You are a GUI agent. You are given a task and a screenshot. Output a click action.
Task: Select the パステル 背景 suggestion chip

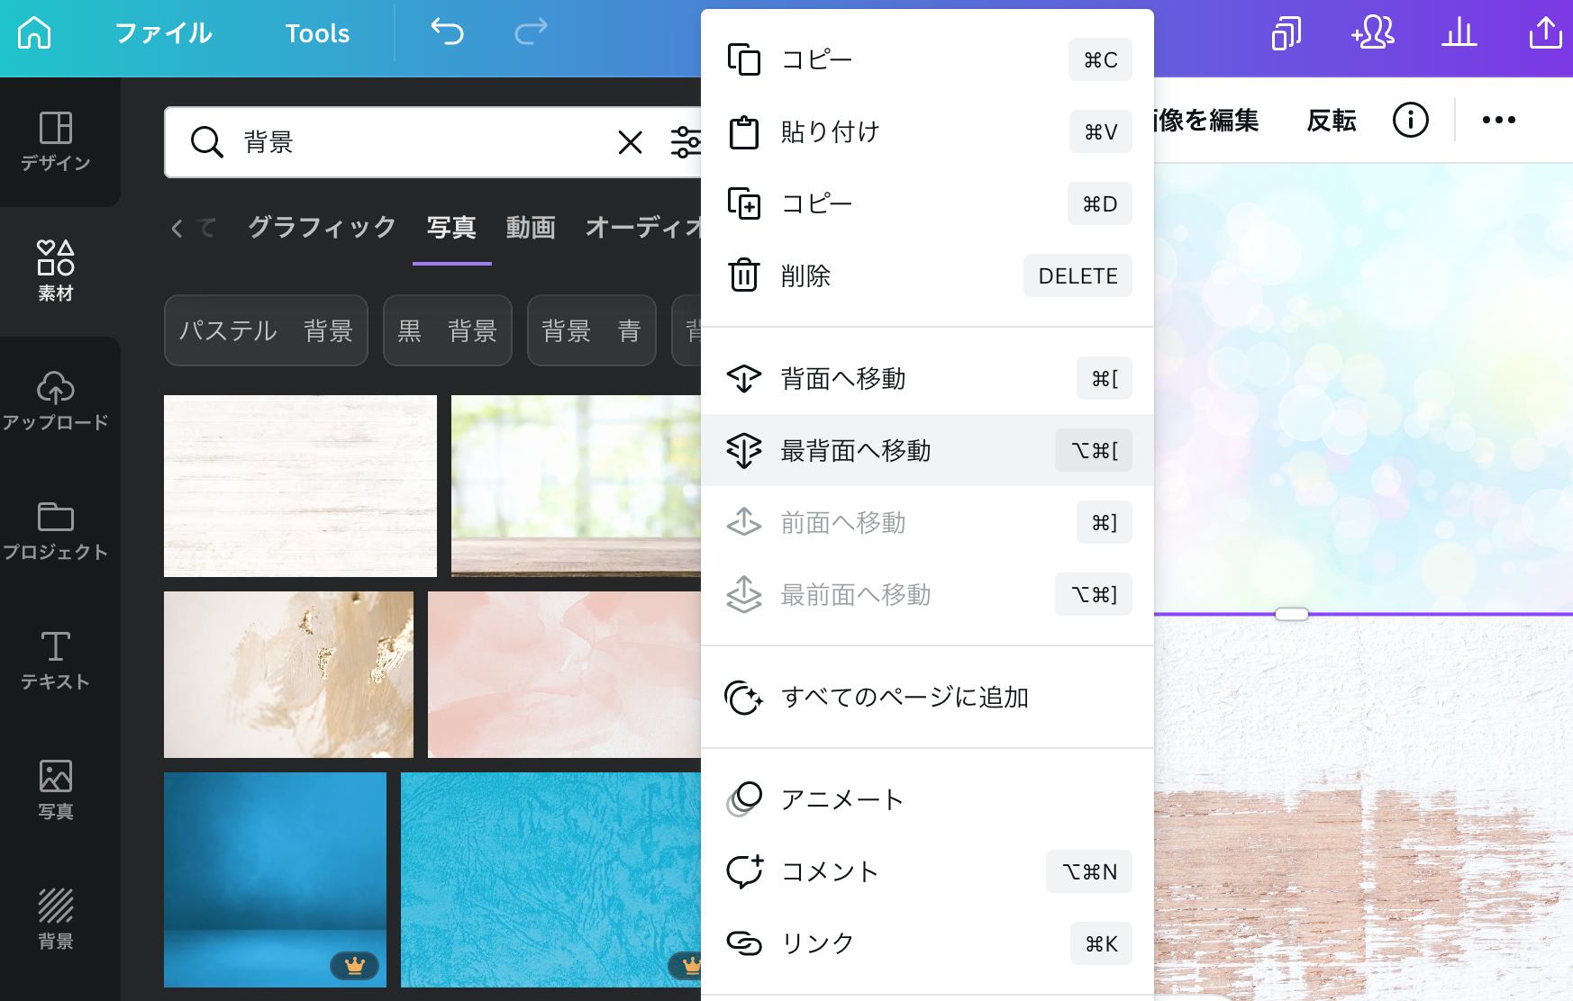click(266, 330)
